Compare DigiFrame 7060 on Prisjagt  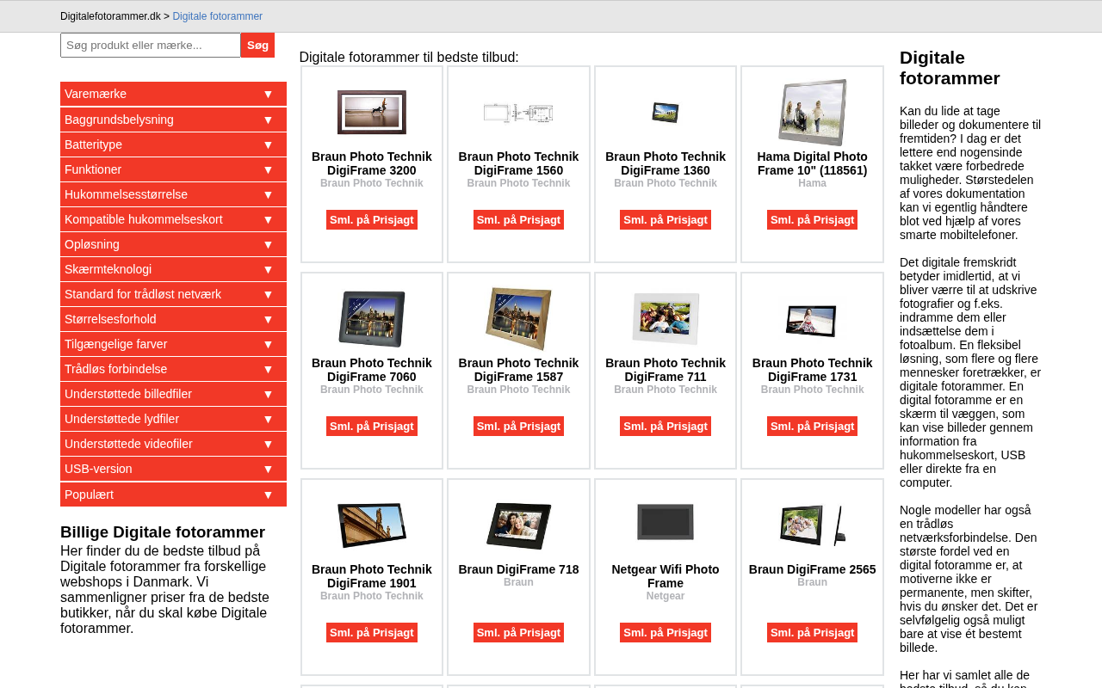coord(372,427)
